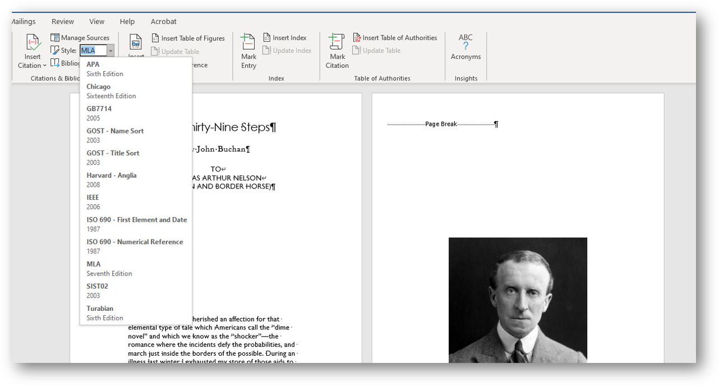Screen dimensions: 719x386
Task: Select ISO 690 - Numerical Reference style
Action: tap(135, 246)
